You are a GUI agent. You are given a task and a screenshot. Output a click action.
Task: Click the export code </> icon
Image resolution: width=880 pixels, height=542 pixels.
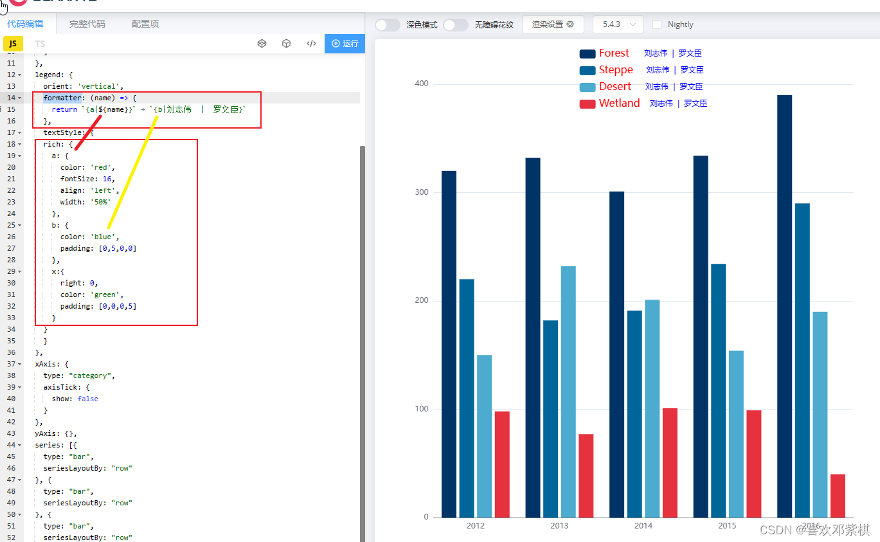[311, 43]
